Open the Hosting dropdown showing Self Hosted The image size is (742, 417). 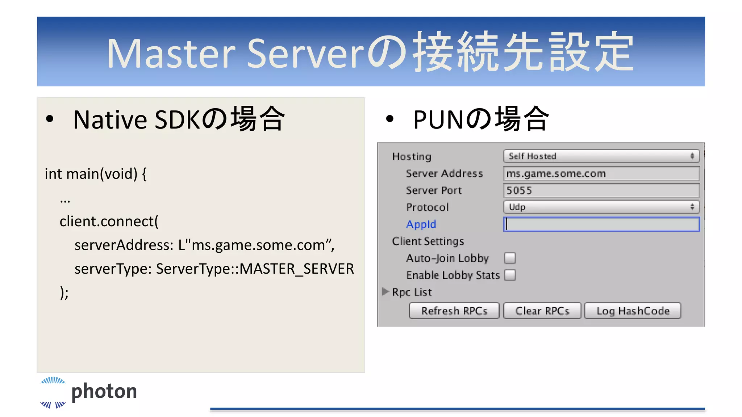click(x=601, y=156)
